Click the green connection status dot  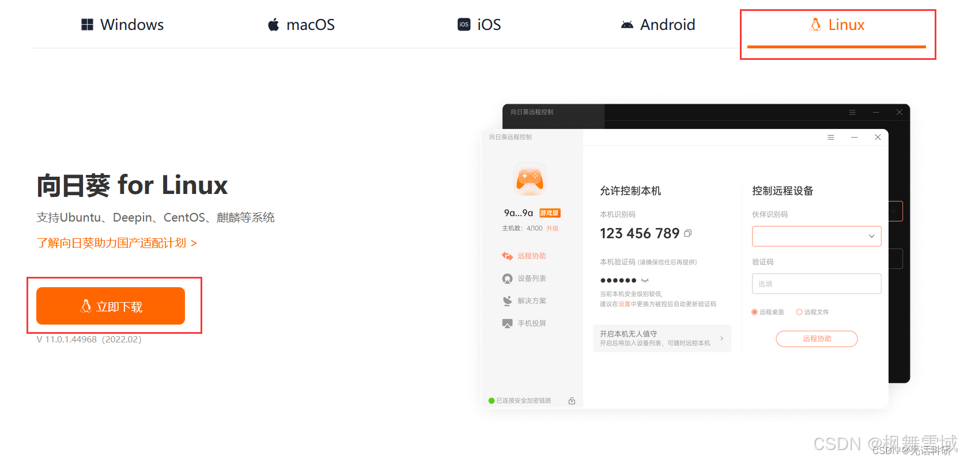coord(492,401)
